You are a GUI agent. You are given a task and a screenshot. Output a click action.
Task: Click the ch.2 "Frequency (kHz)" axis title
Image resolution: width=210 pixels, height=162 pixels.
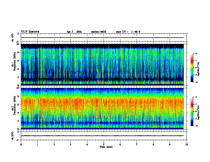[15, 105]
